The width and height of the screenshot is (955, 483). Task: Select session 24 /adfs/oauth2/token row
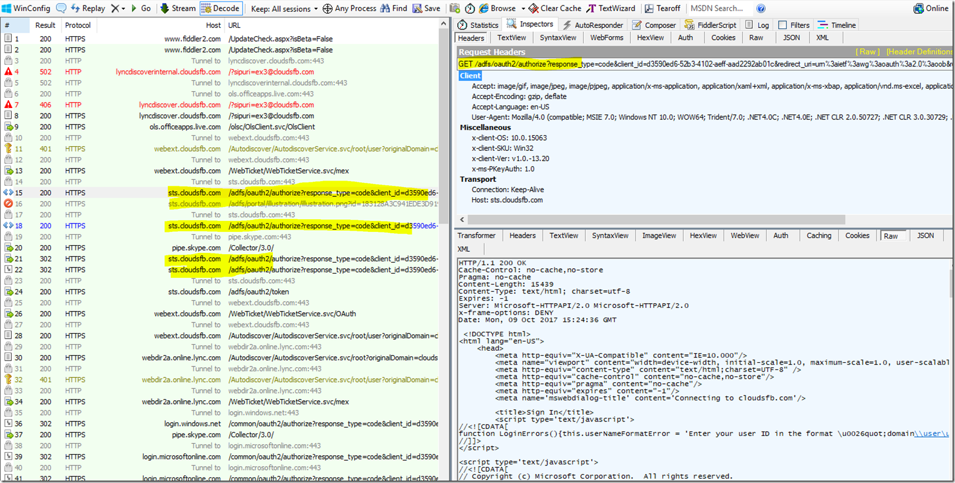220,292
